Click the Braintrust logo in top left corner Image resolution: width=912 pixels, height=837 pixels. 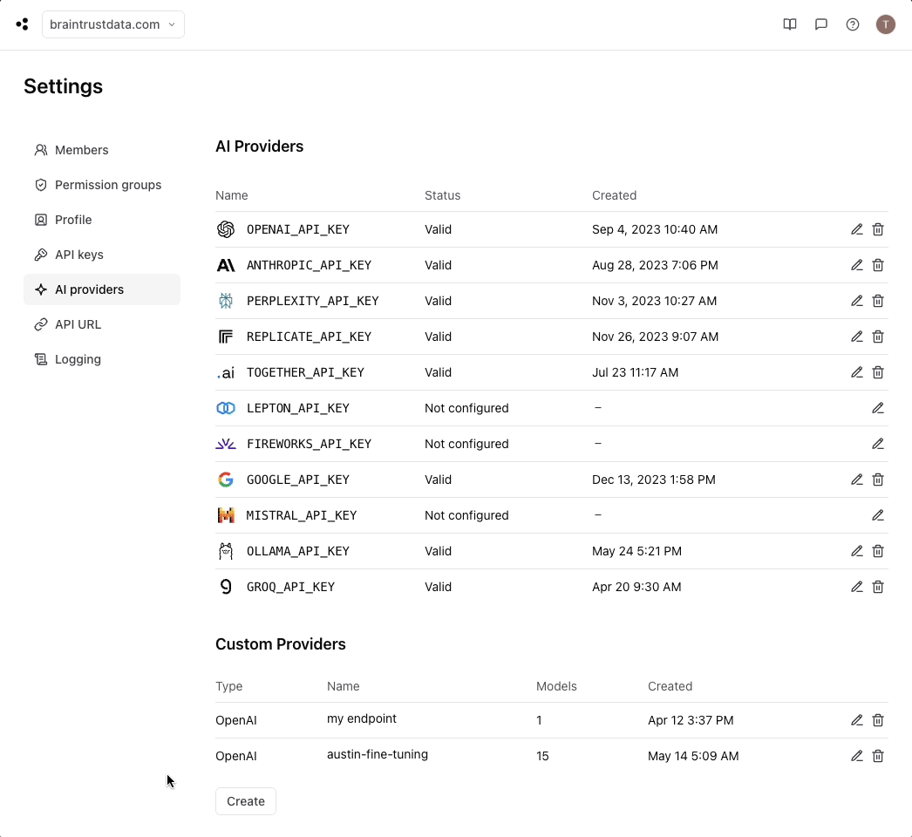pyautogui.click(x=21, y=24)
